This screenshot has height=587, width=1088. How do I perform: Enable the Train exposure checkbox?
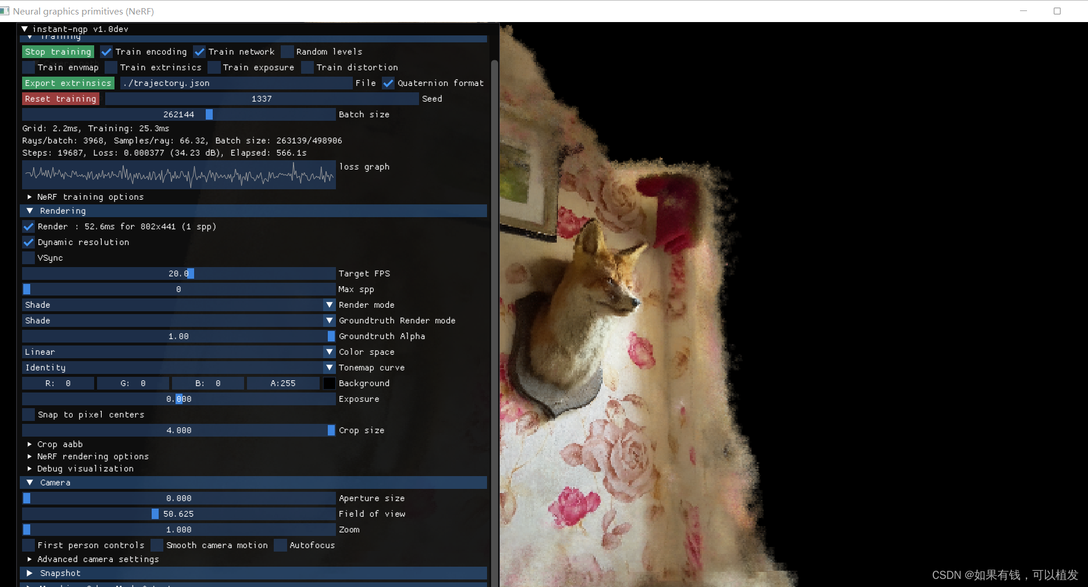point(214,67)
